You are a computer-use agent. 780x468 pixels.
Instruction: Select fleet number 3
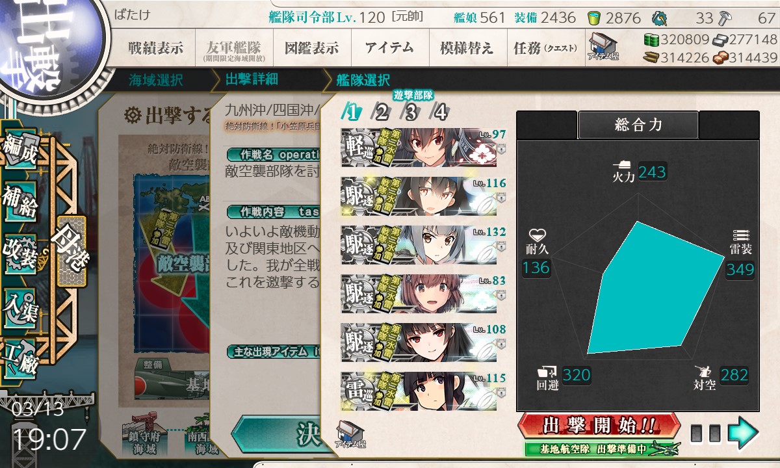[x=410, y=112]
